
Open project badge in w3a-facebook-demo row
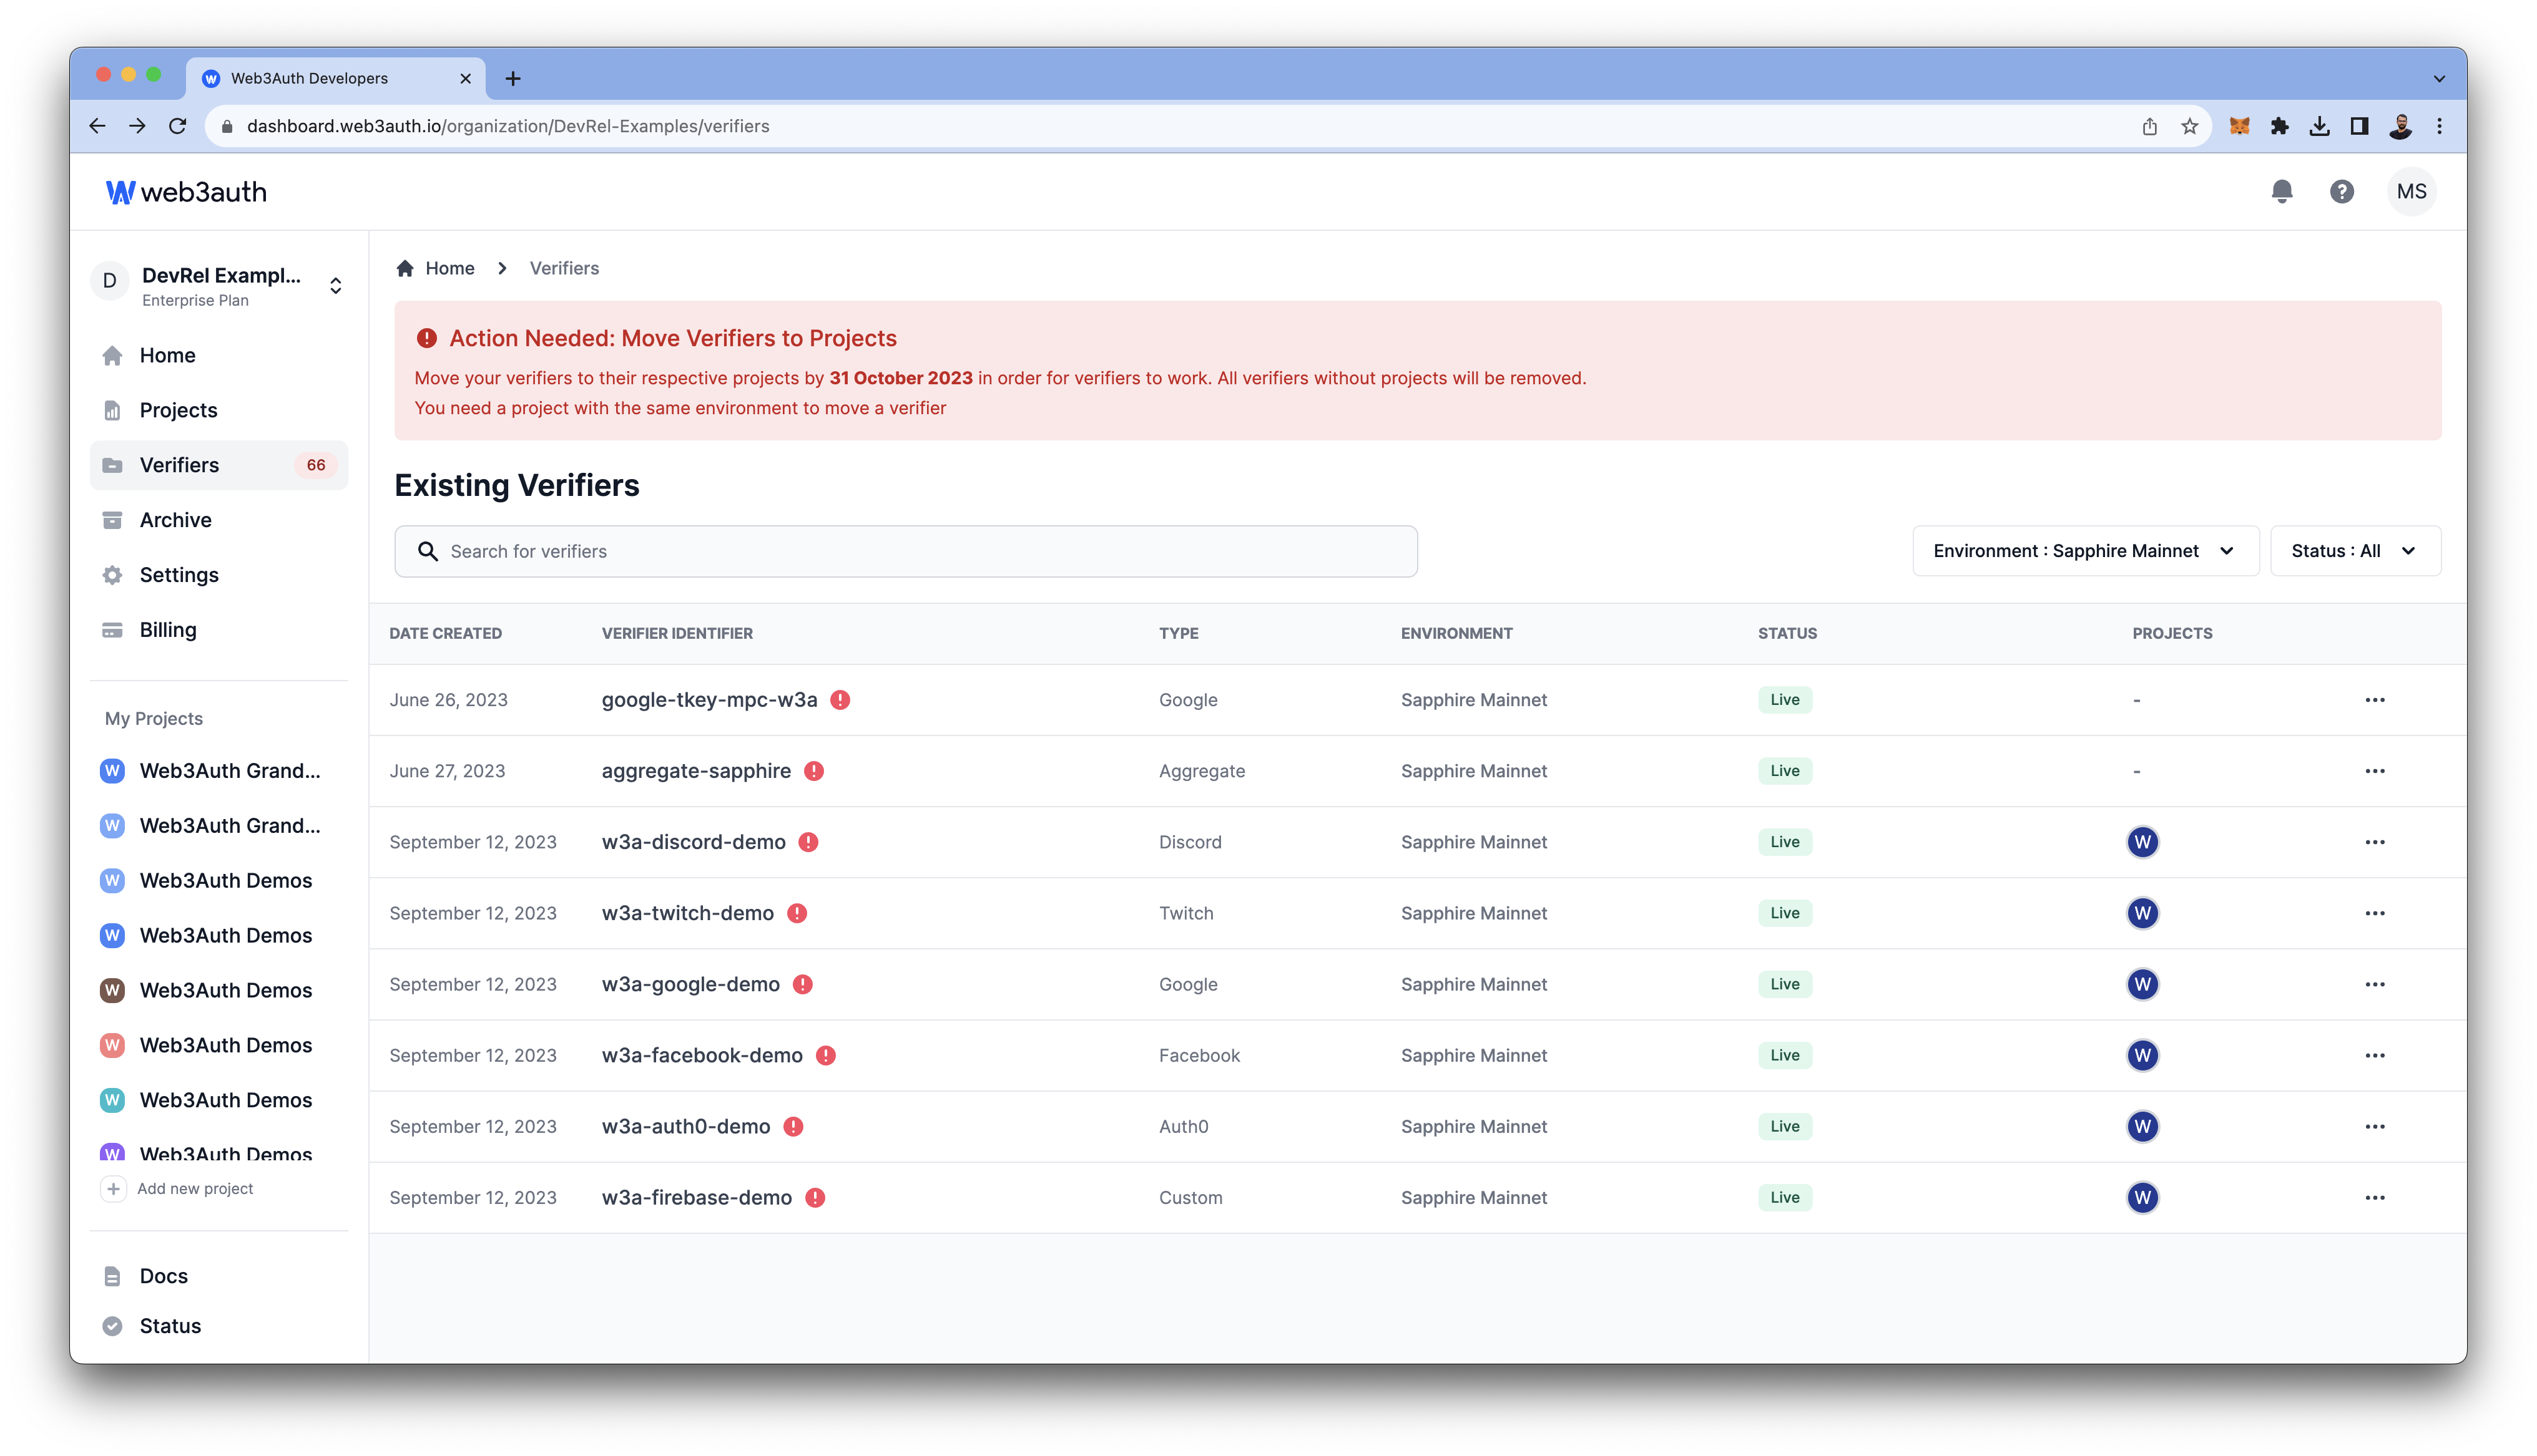2142,1055
